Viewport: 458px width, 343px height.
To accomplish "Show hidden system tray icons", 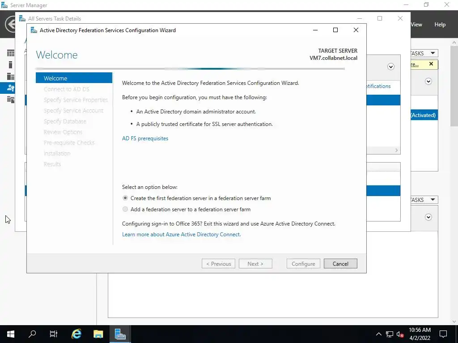I will click(x=378, y=334).
